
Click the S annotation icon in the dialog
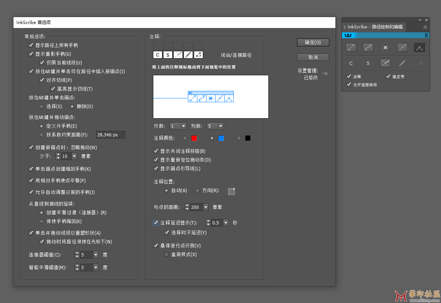point(168,55)
